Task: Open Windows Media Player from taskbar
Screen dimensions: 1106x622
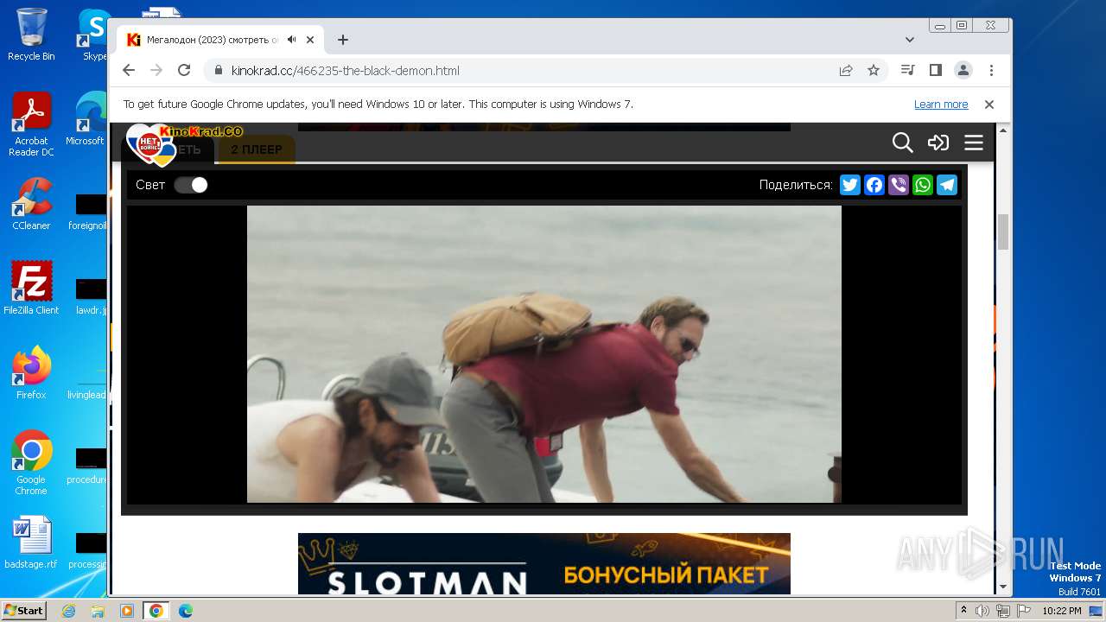Action: 127,611
